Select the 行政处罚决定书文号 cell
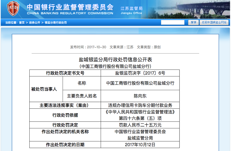Image resolution: width=231 pixels, height=151 pixels. (65, 73)
